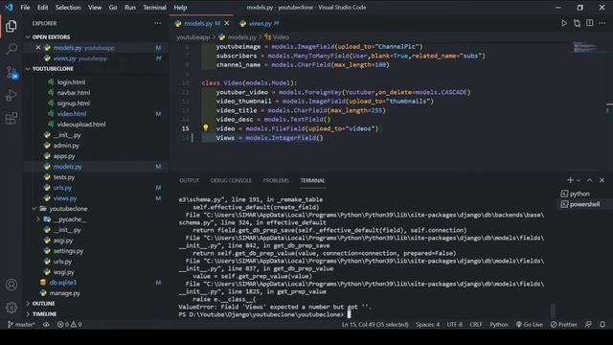
Task: Open the Help menu
Action: (180, 8)
